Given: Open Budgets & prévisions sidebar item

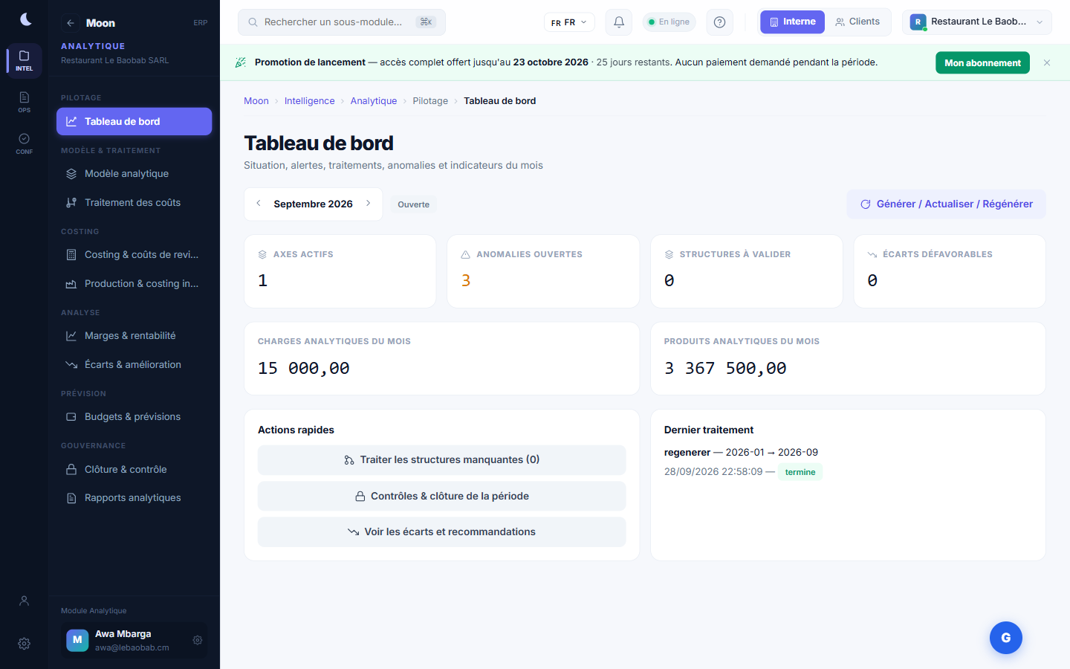Looking at the screenshot, I should [x=134, y=417].
